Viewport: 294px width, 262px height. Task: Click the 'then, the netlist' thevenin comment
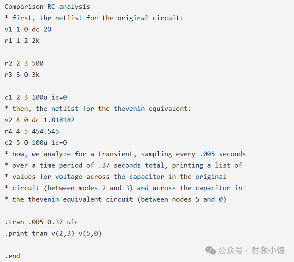pos(97,109)
